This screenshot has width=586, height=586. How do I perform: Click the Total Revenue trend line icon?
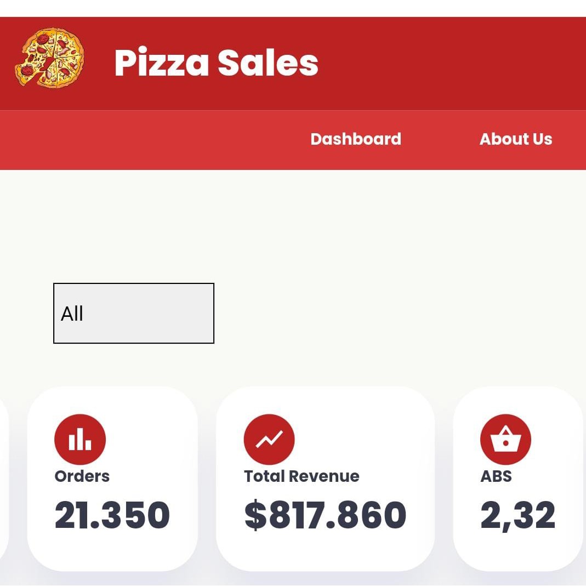[269, 440]
